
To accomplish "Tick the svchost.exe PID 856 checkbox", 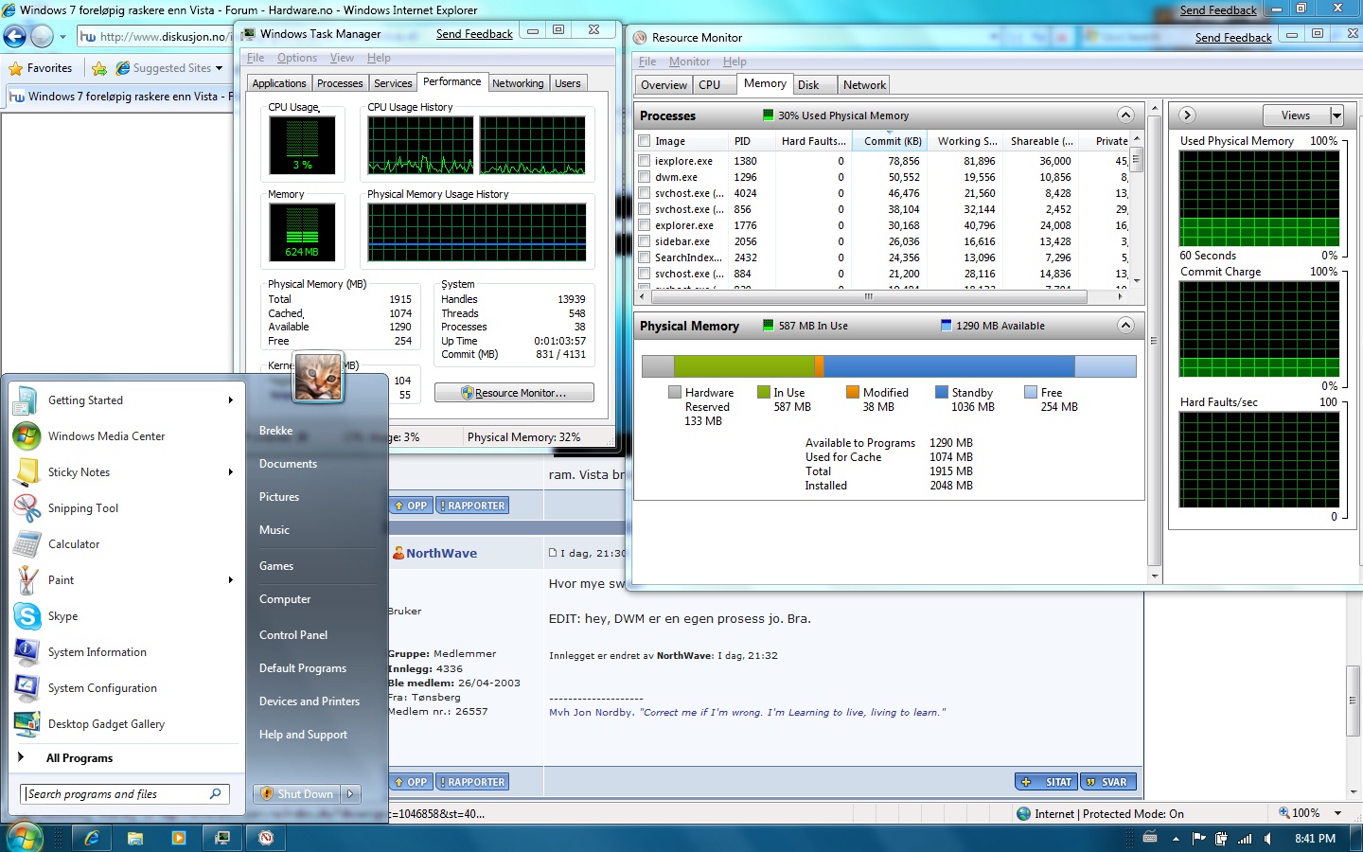I will 645,209.
